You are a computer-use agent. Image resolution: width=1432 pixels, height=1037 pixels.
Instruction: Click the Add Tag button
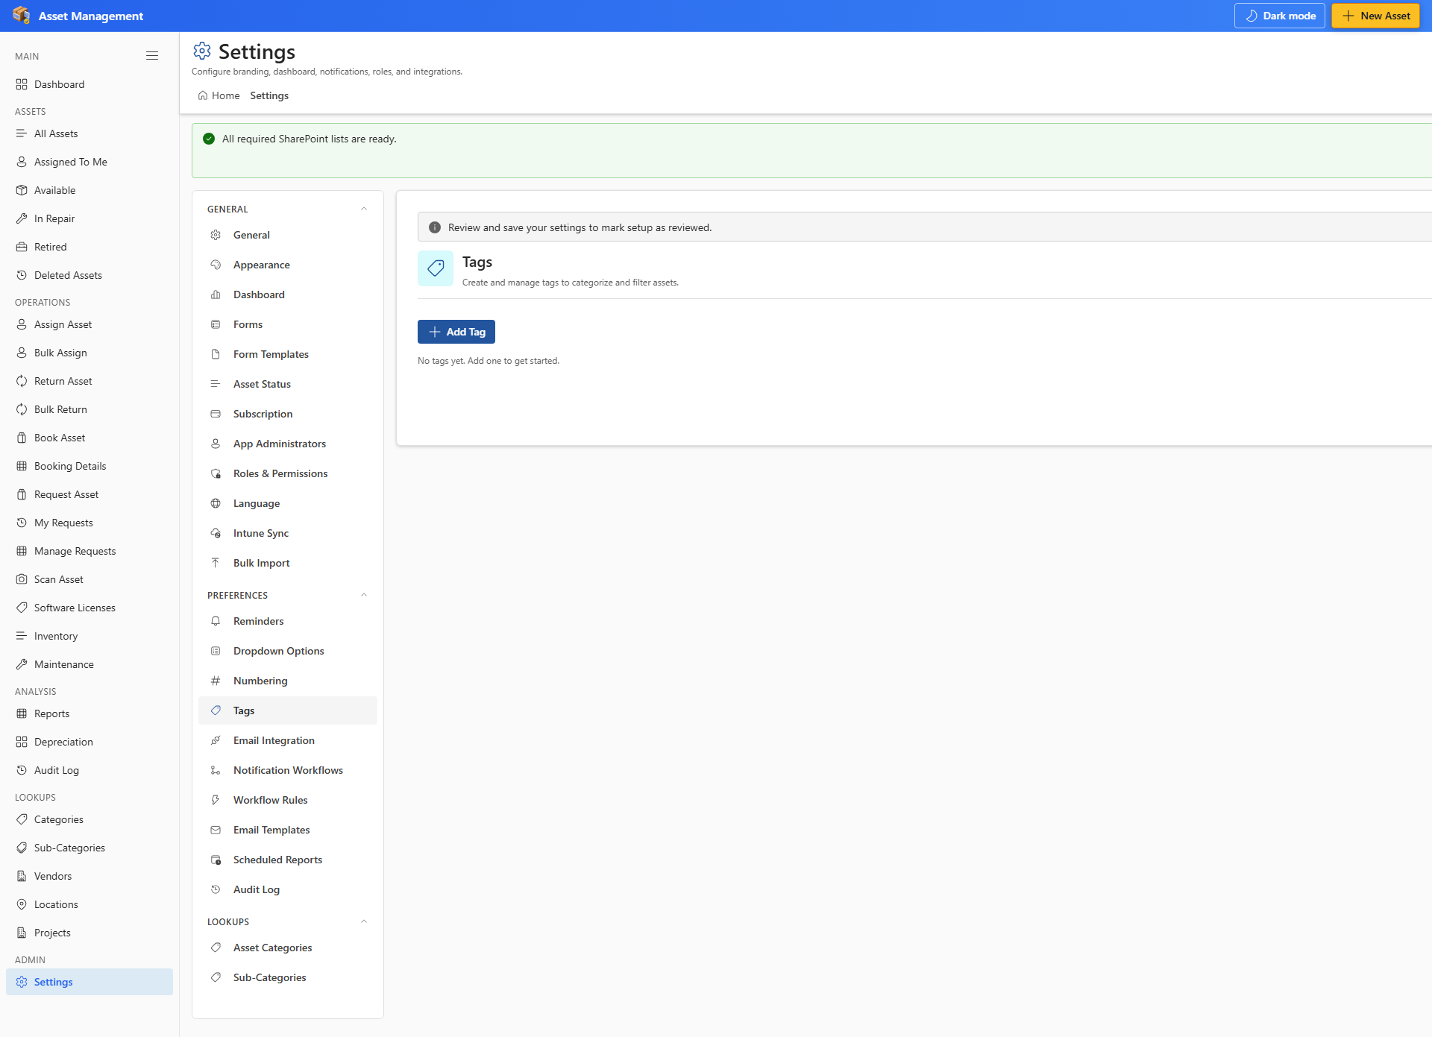(x=456, y=332)
